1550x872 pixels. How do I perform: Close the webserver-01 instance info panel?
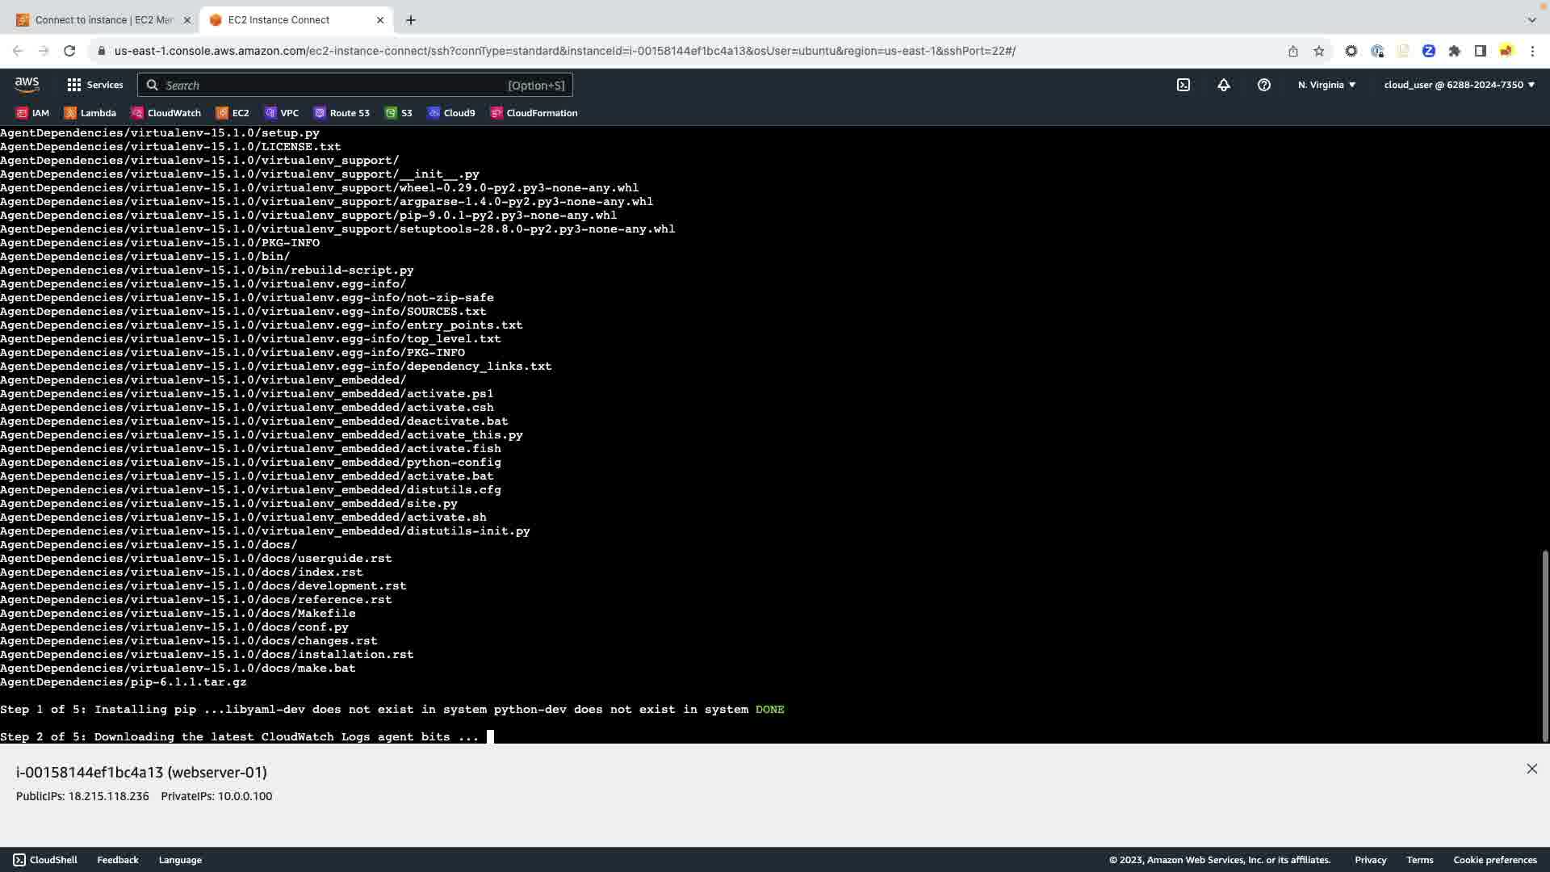(x=1531, y=769)
